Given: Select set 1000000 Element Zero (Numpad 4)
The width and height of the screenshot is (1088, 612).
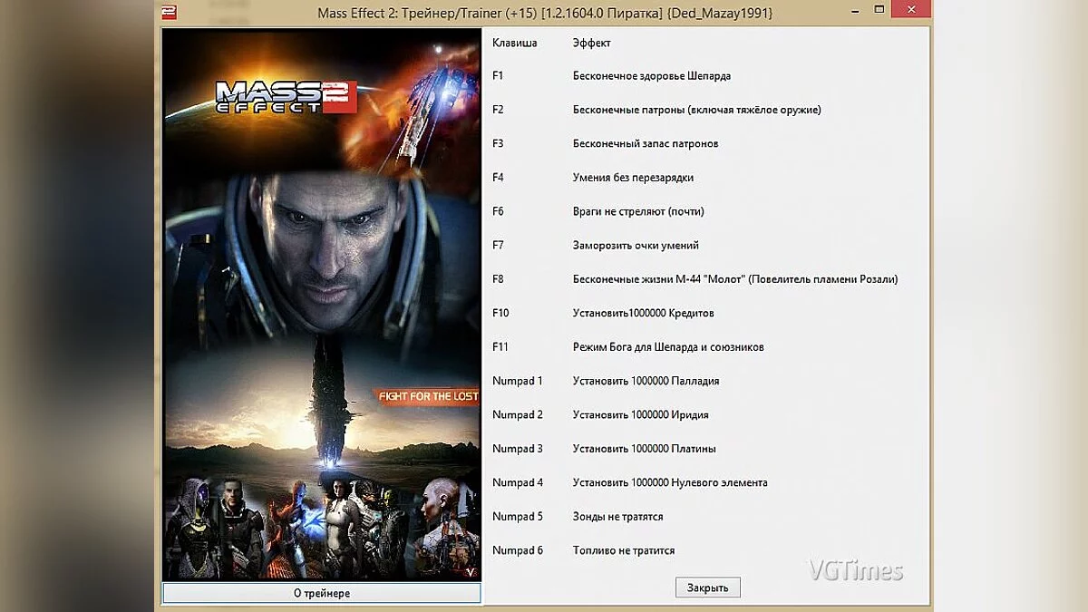Looking at the screenshot, I should (668, 482).
